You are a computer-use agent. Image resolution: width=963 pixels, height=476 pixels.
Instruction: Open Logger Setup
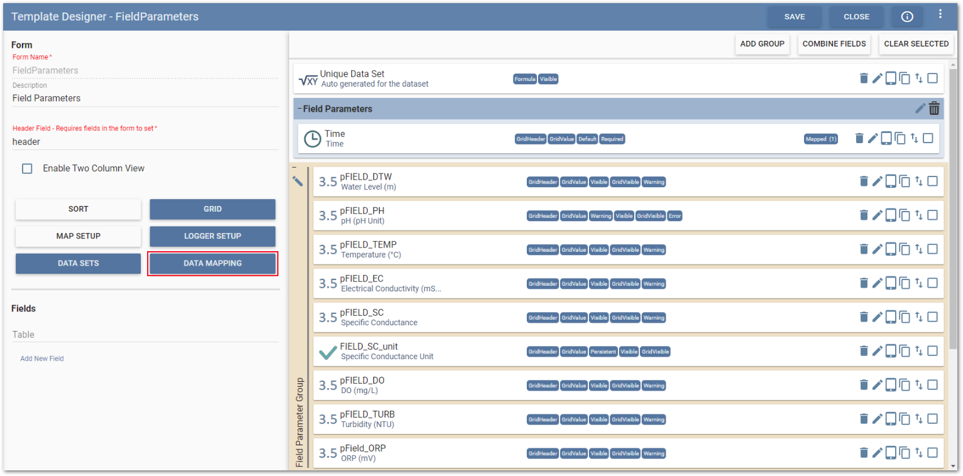(212, 236)
